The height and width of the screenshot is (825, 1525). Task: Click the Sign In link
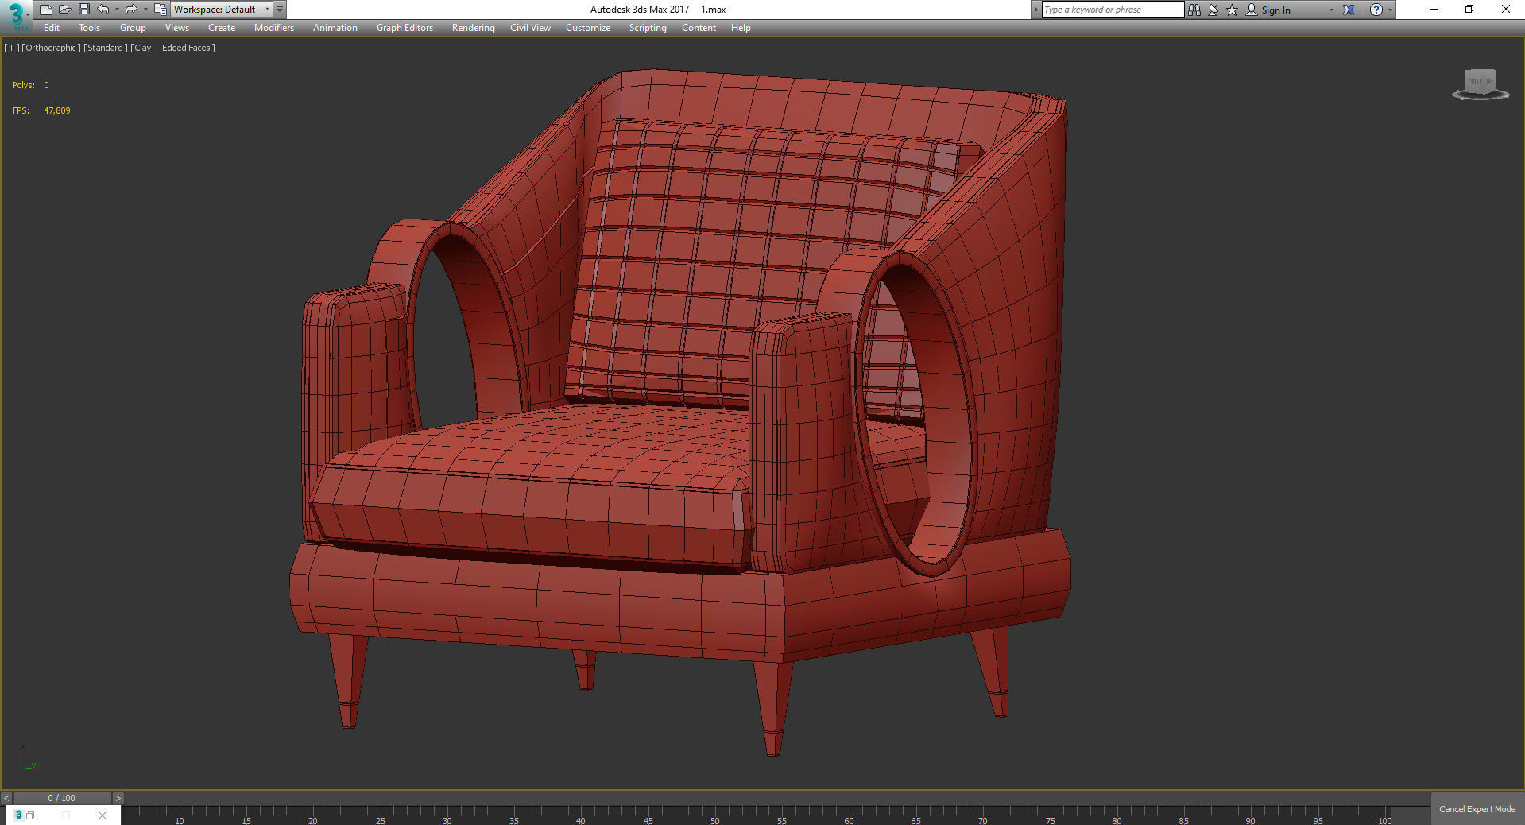[1275, 10]
